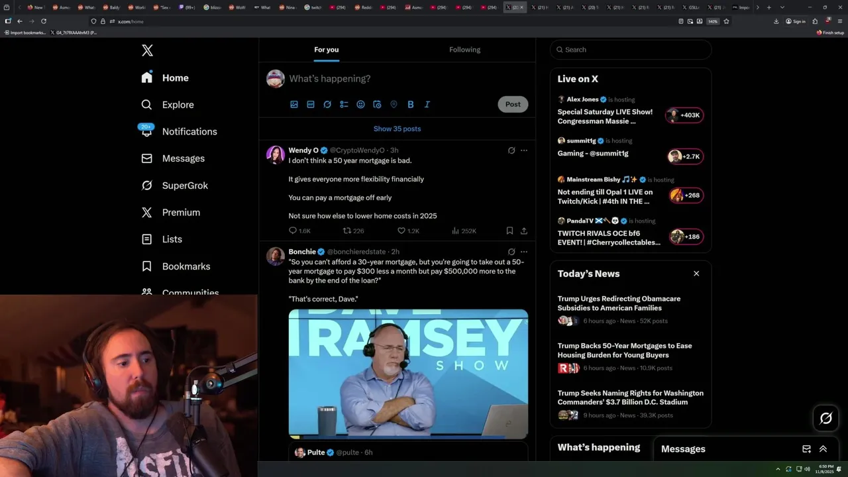Click Sign in on browser toolbar
848x477 pixels.
(796, 21)
